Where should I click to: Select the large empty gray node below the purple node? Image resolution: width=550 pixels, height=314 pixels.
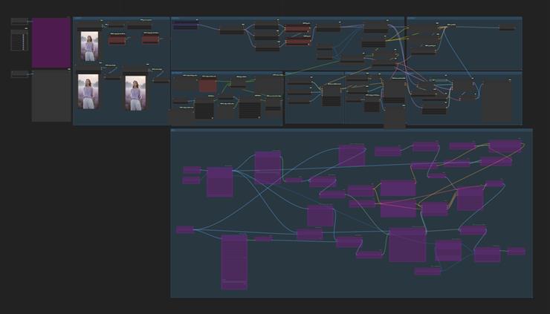tap(51, 97)
